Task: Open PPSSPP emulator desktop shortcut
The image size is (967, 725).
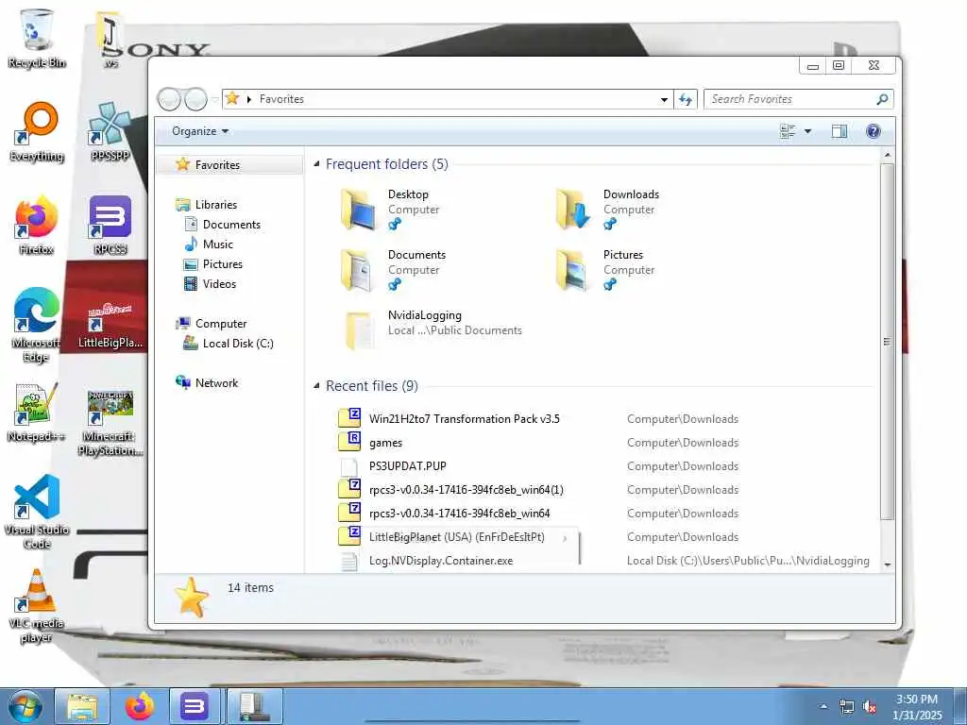Action: [x=110, y=132]
